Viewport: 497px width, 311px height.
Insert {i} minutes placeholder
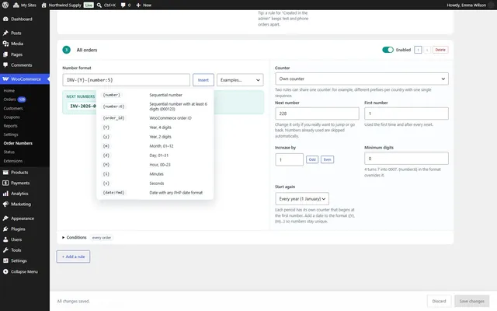155,174
